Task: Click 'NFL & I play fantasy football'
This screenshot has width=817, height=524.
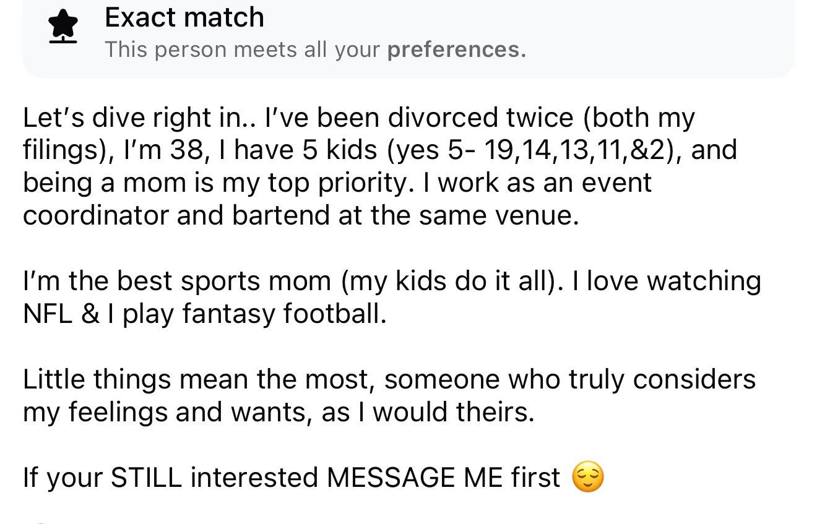Action: click(205, 314)
